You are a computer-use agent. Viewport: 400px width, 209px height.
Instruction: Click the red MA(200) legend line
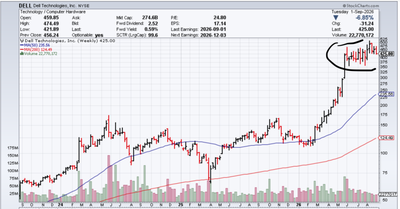[22, 50]
